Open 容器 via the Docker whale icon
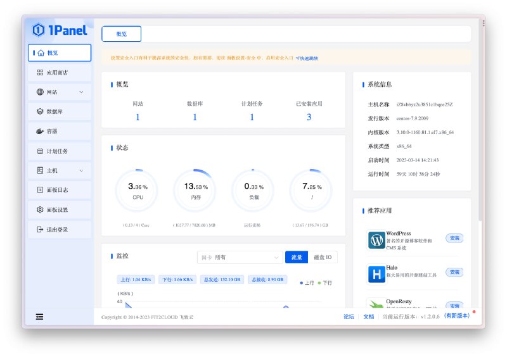This screenshot has width=507, height=357. [41, 131]
